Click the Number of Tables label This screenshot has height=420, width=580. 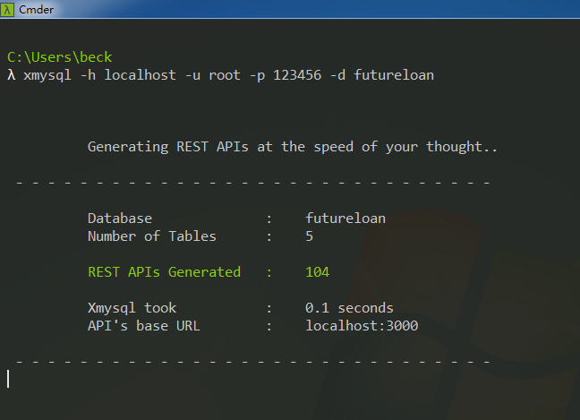[152, 236]
